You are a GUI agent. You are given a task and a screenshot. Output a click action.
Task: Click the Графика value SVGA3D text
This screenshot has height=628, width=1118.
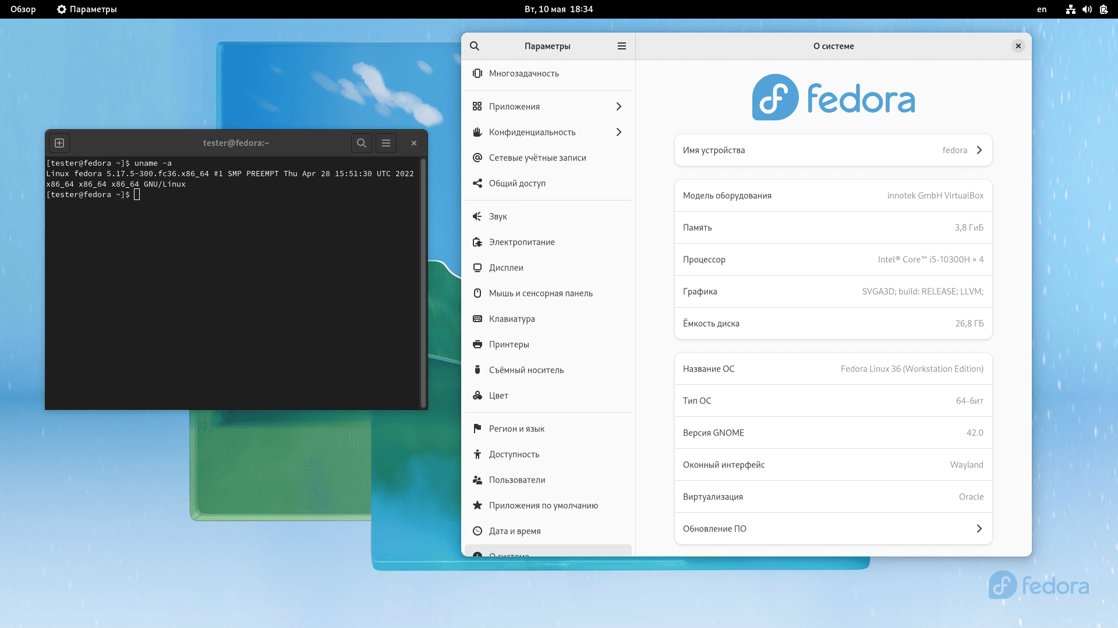point(922,291)
